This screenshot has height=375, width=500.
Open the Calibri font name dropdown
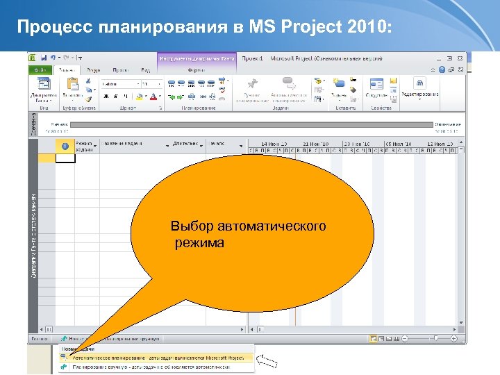138,84
